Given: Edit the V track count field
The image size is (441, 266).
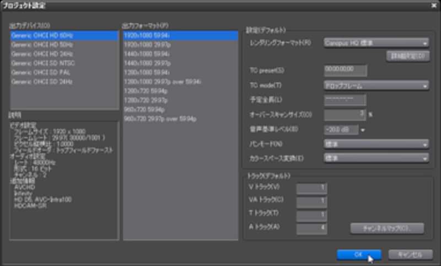Looking at the screenshot, I should 311,188.
